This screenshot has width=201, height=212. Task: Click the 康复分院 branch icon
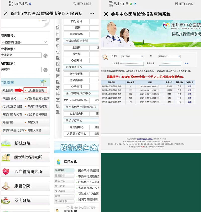[6, 186]
